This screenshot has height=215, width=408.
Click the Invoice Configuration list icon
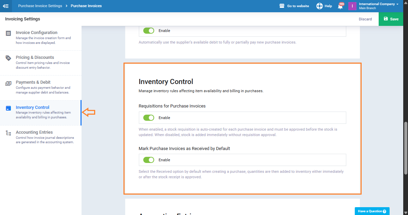[9, 33]
